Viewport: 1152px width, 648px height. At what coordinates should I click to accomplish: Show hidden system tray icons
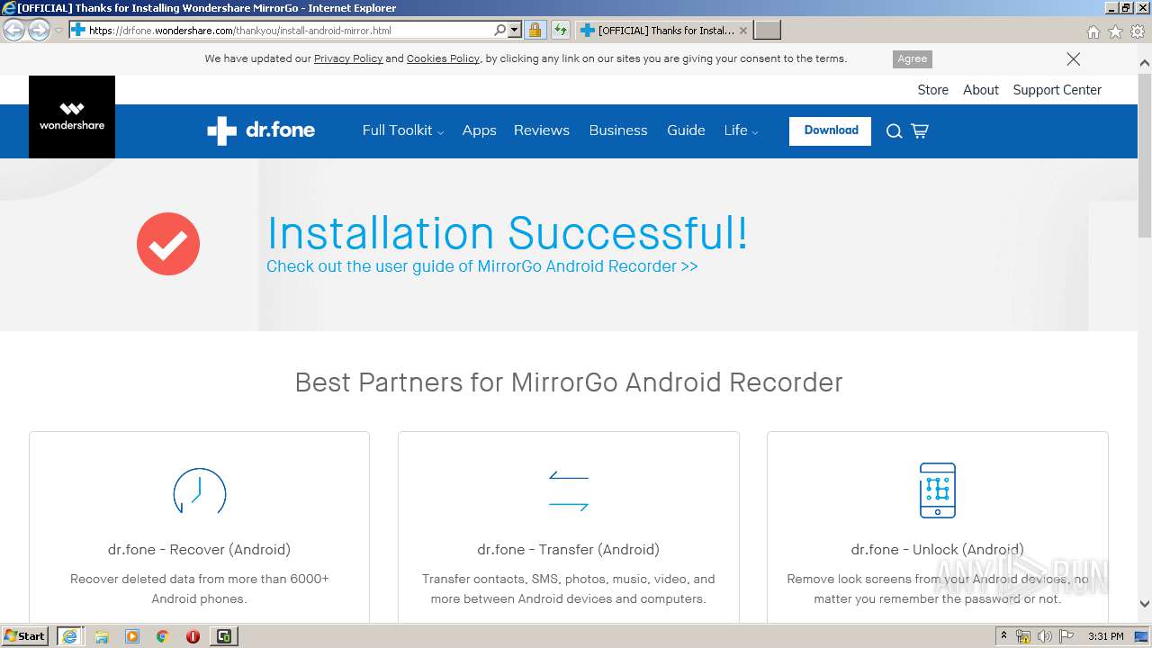pos(1003,636)
